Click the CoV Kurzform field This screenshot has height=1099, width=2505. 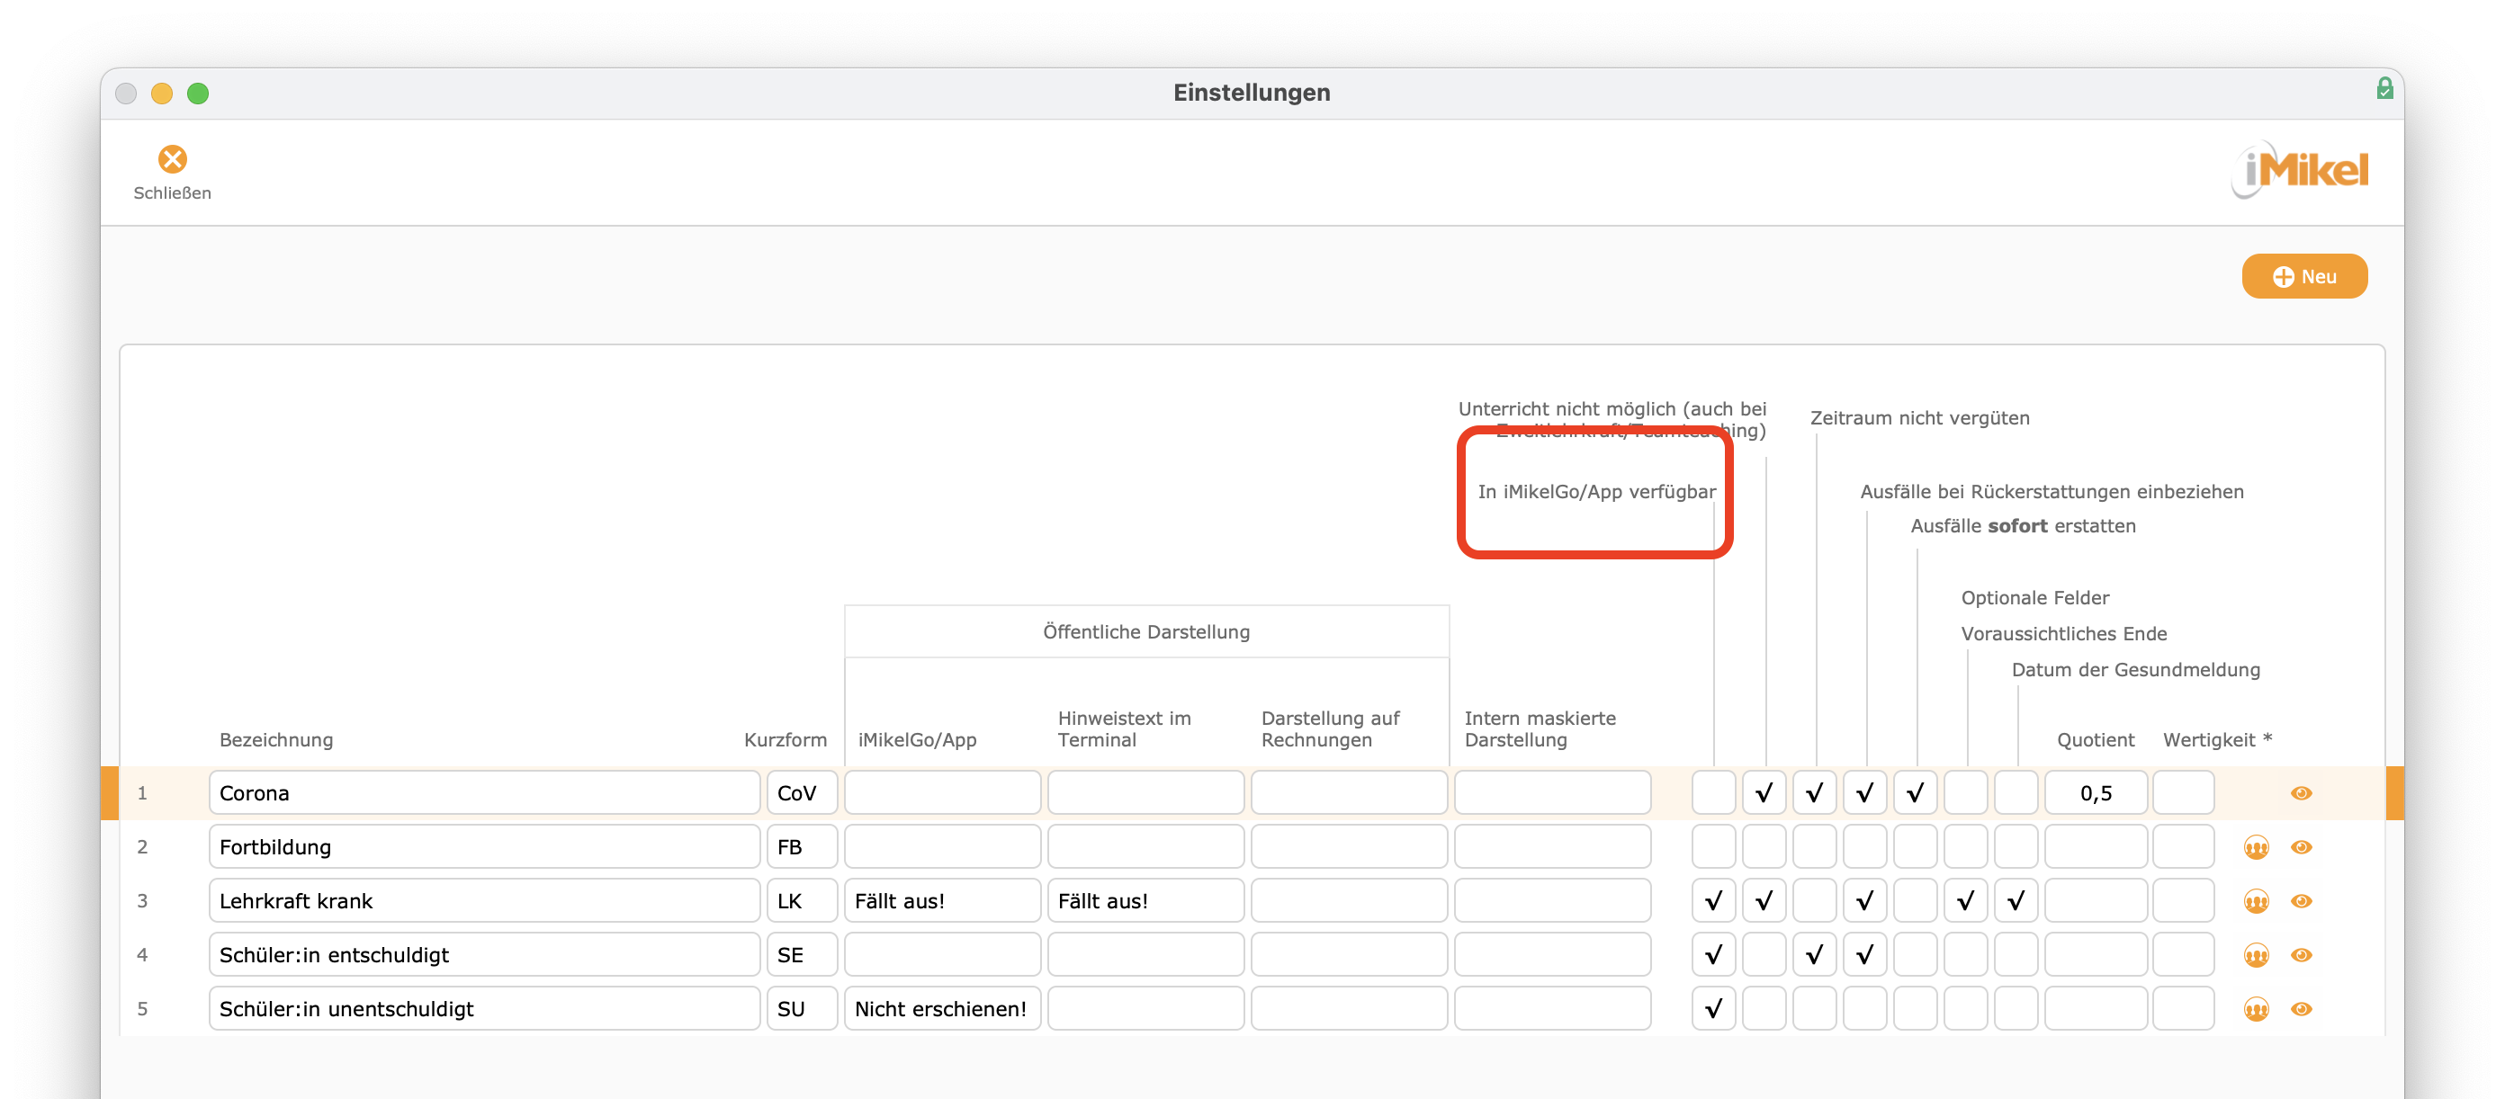pos(802,793)
